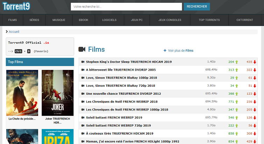Open the JEUX CONSOLES menu

[170, 20]
